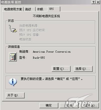Open the 高级 tab

click(29, 9)
